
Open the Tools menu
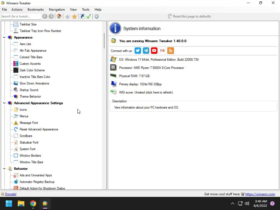[86, 10]
